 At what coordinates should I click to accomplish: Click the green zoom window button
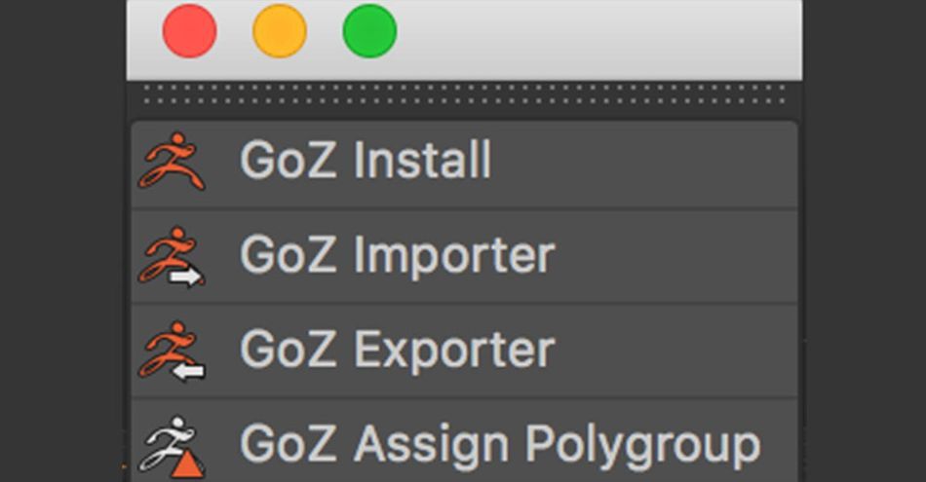point(369,31)
